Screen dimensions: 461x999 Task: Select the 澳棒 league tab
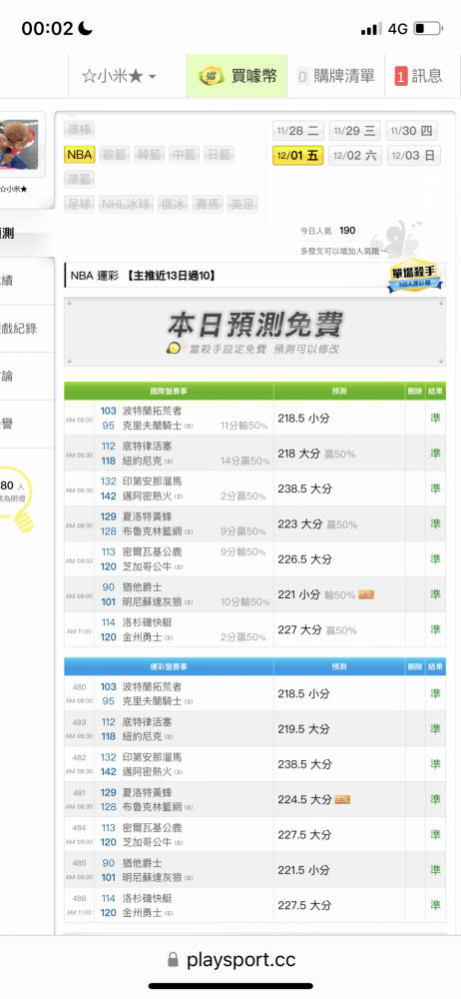[x=80, y=131]
